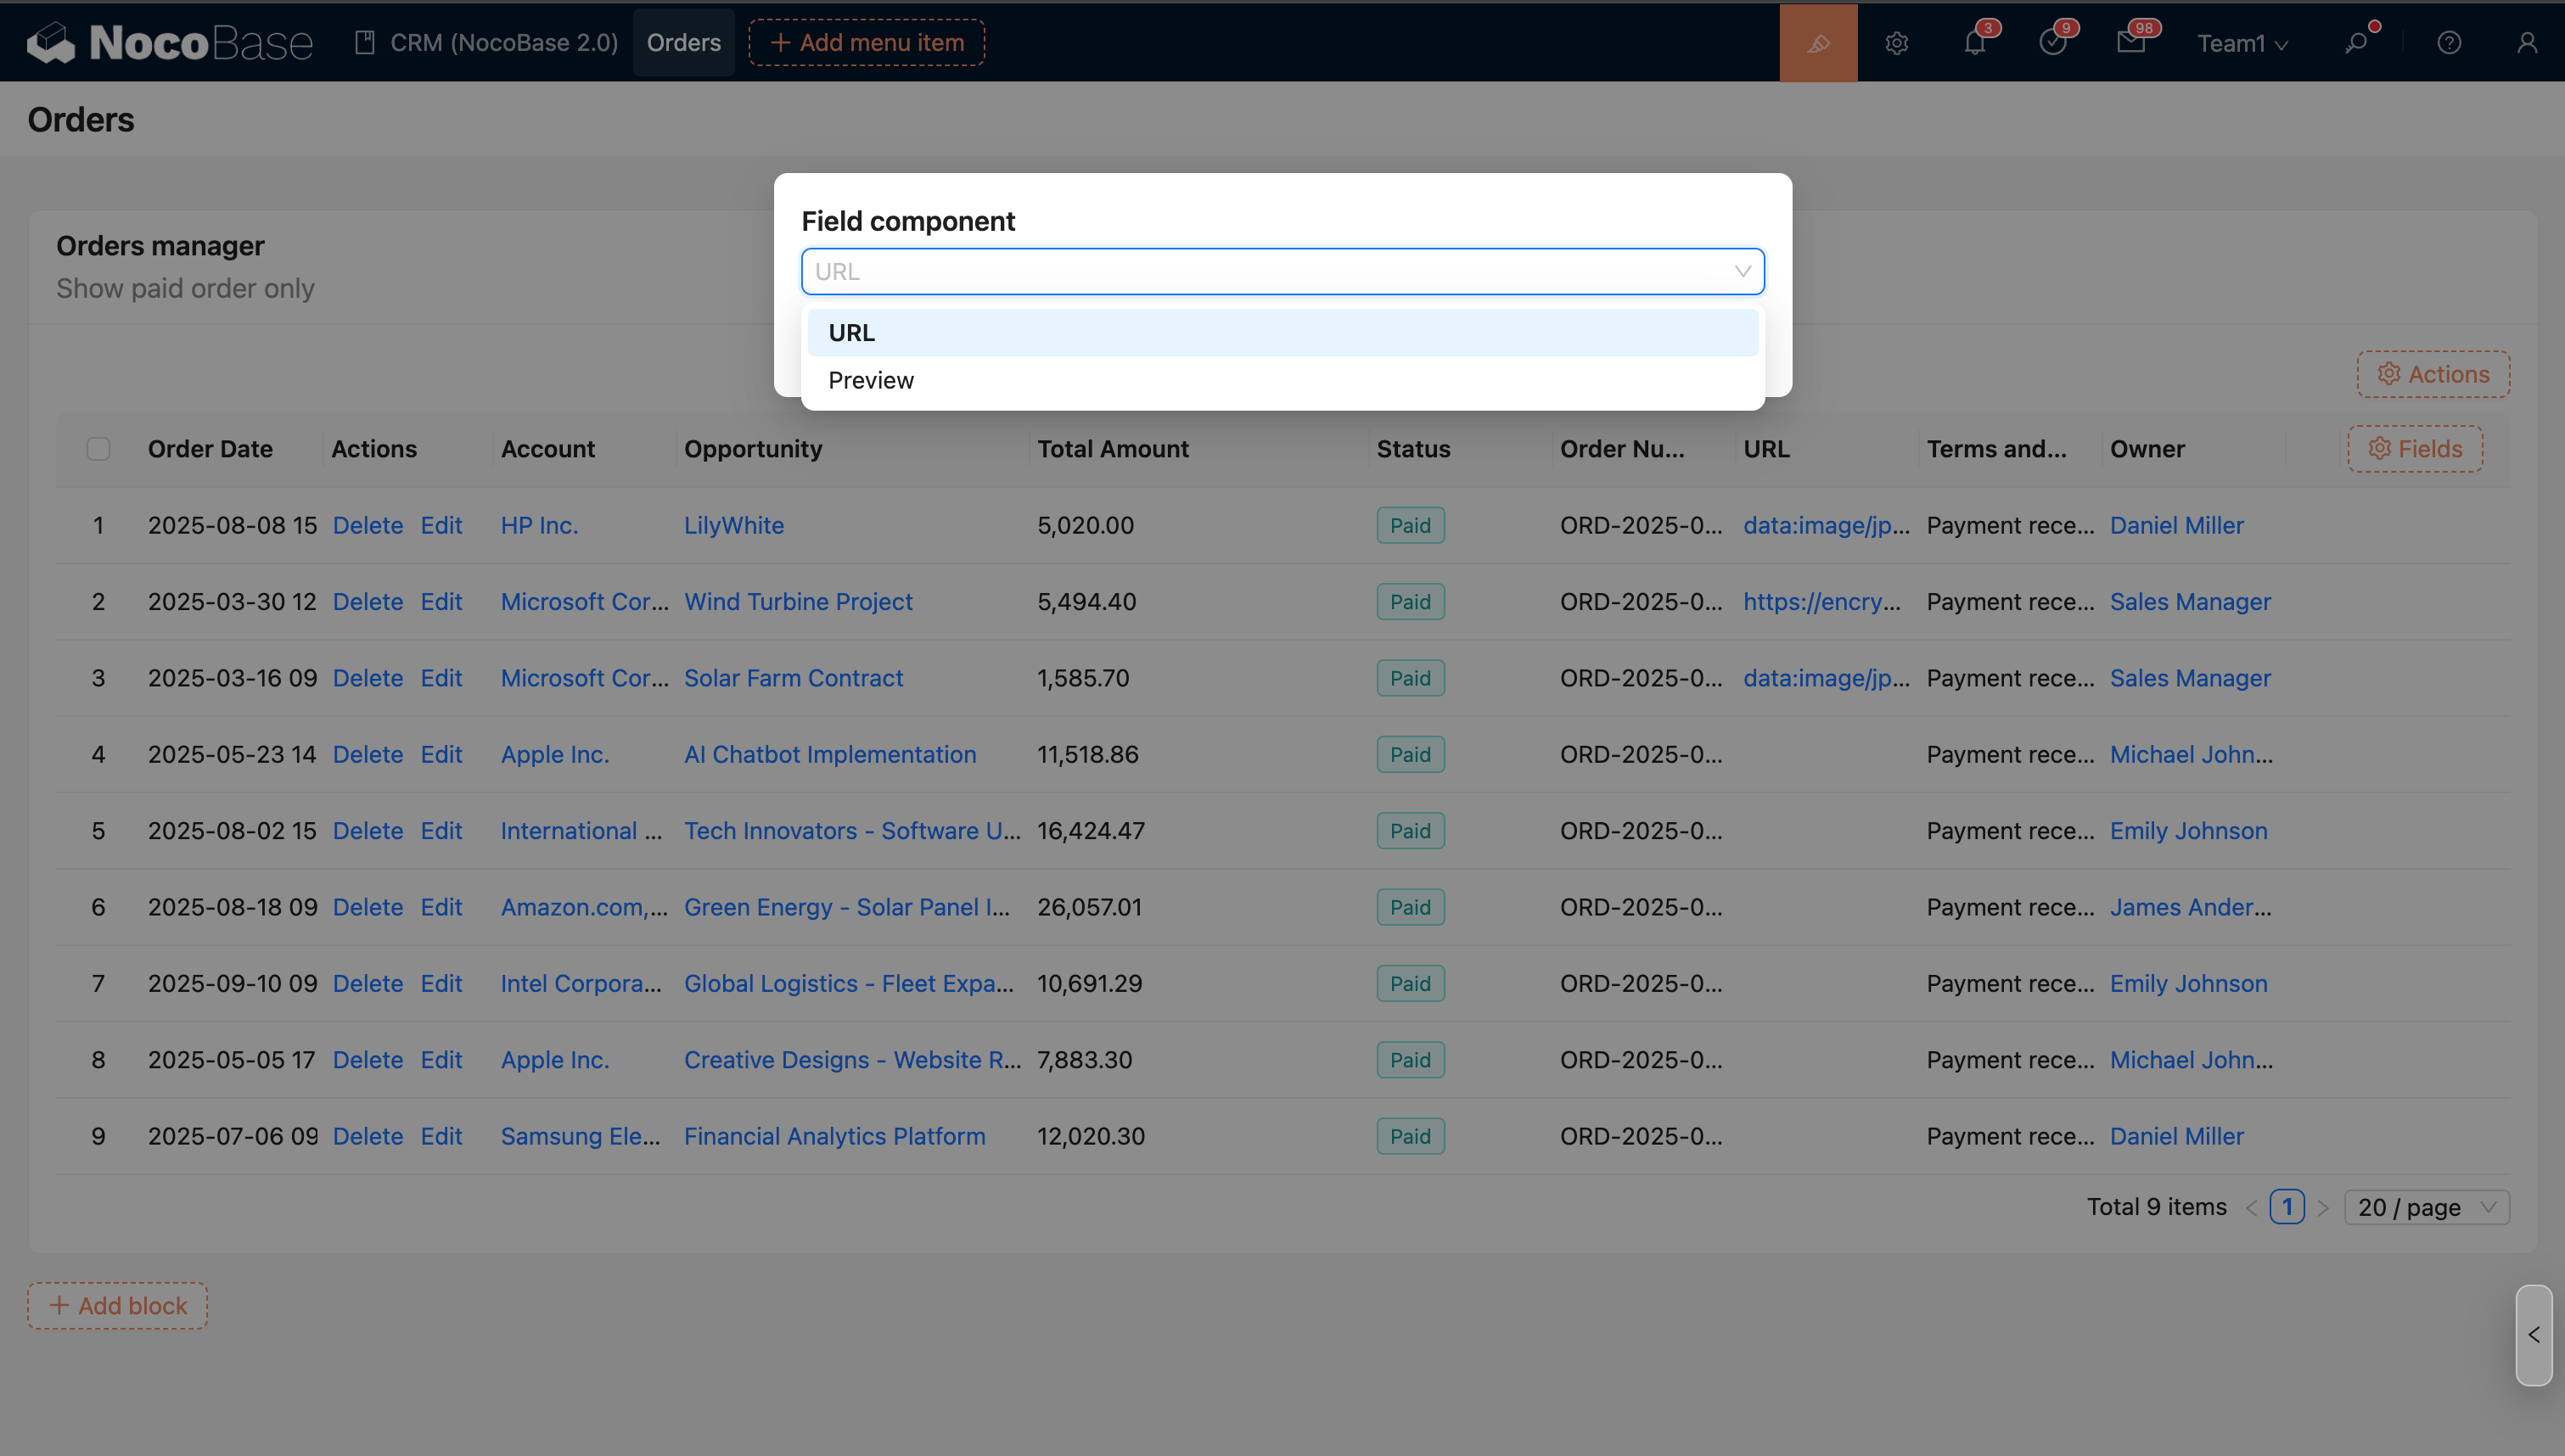Select the Preview option in dropdown

(x=871, y=380)
